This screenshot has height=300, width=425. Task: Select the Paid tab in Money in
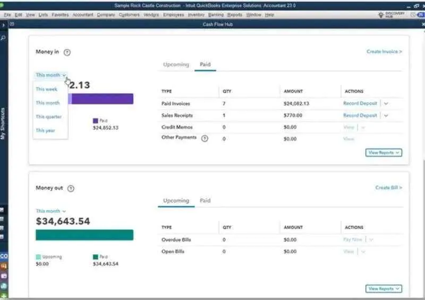pos(205,64)
